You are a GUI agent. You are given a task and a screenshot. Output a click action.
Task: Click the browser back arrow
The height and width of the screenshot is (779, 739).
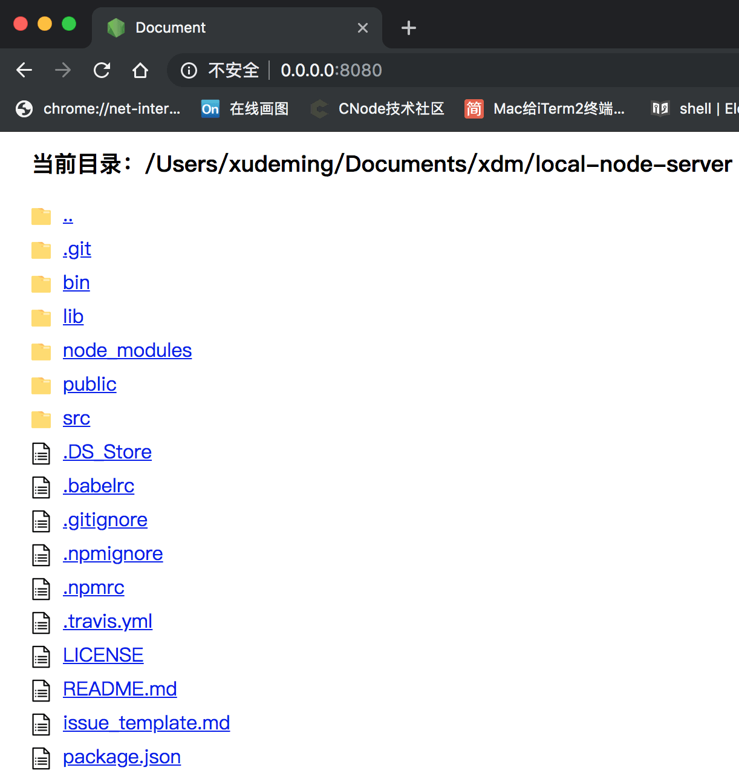click(x=24, y=70)
